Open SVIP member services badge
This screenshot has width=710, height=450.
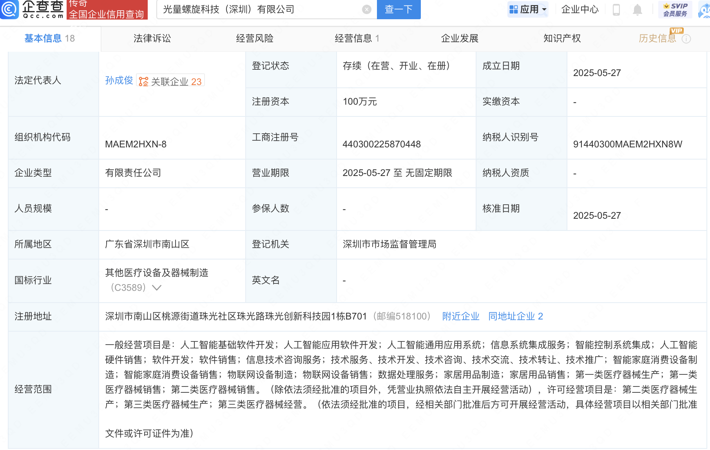(676, 9)
